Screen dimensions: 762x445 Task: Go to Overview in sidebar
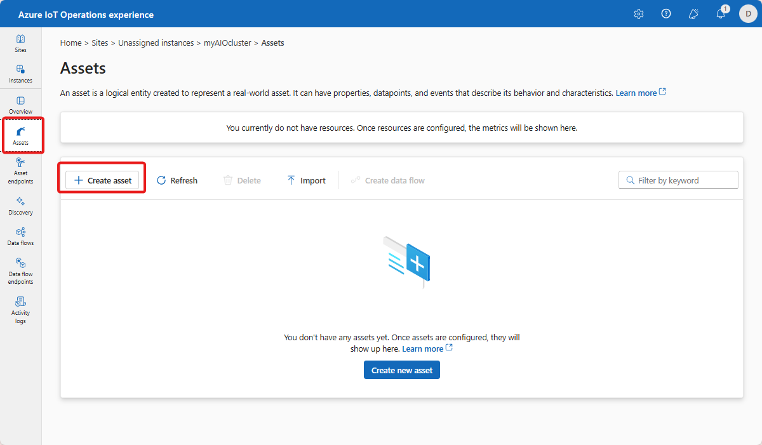pyautogui.click(x=20, y=105)
